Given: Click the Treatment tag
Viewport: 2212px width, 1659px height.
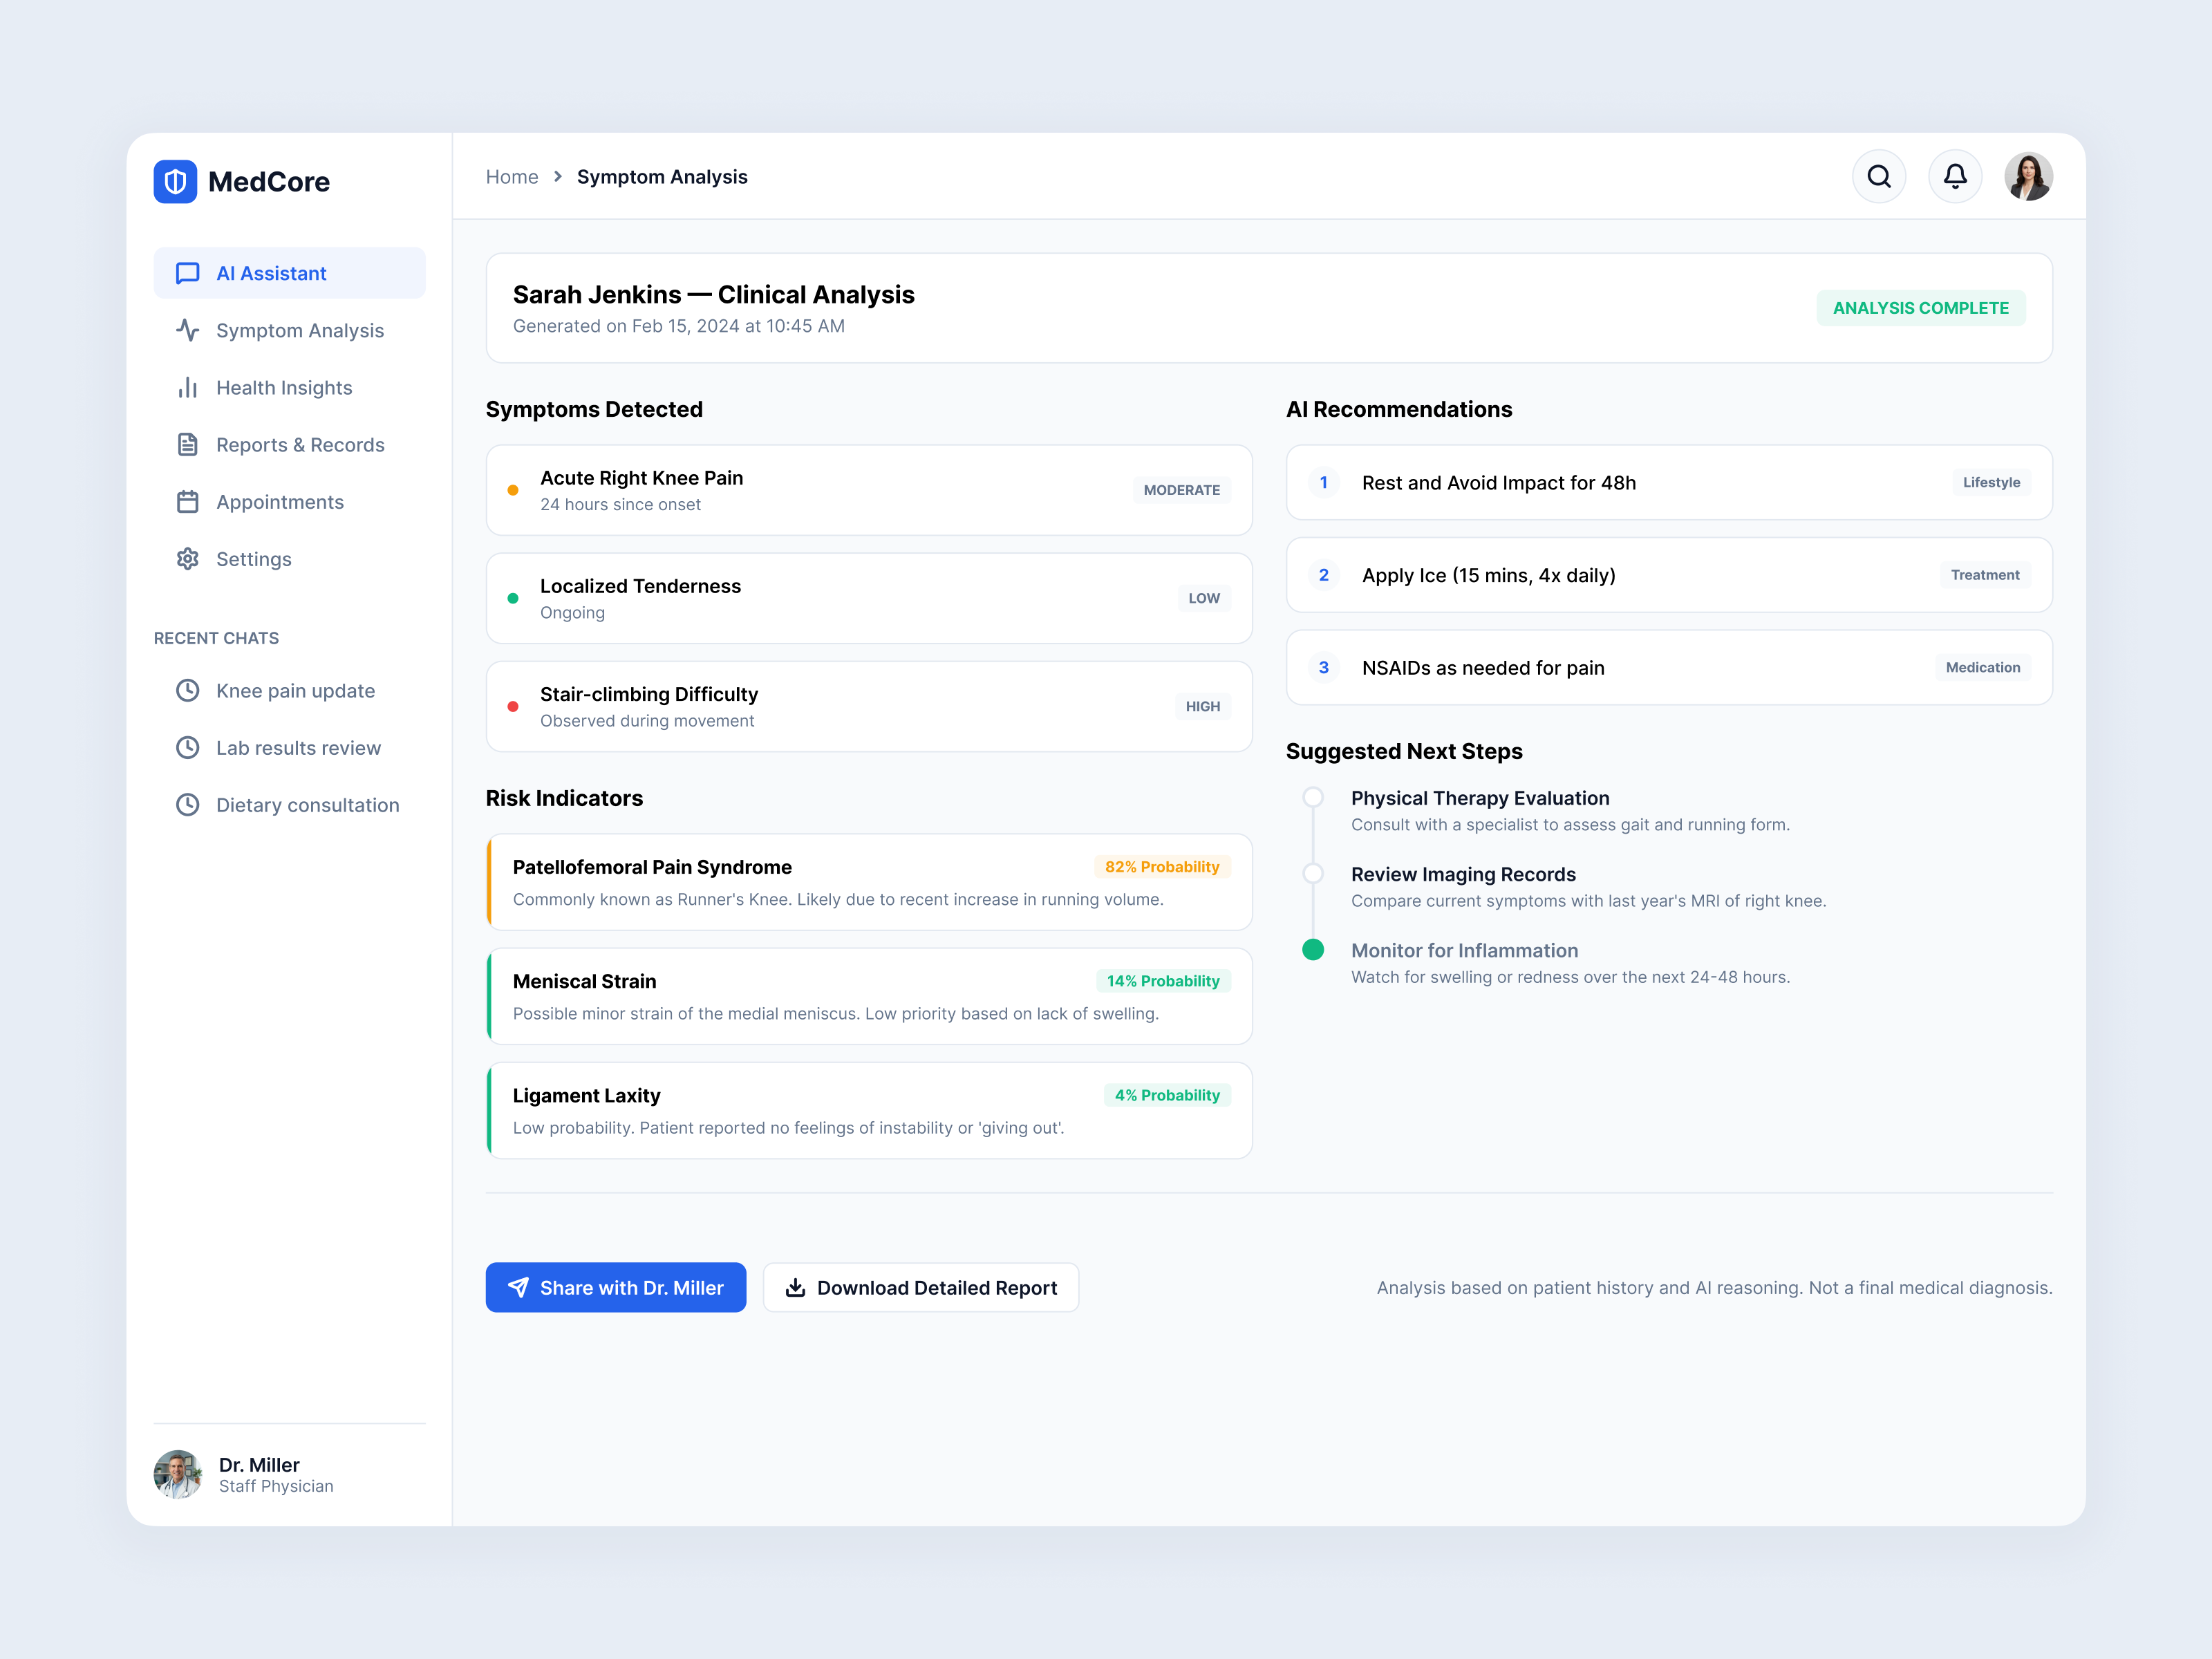Looking at the screenshot, I should [x=1985, y=575].
